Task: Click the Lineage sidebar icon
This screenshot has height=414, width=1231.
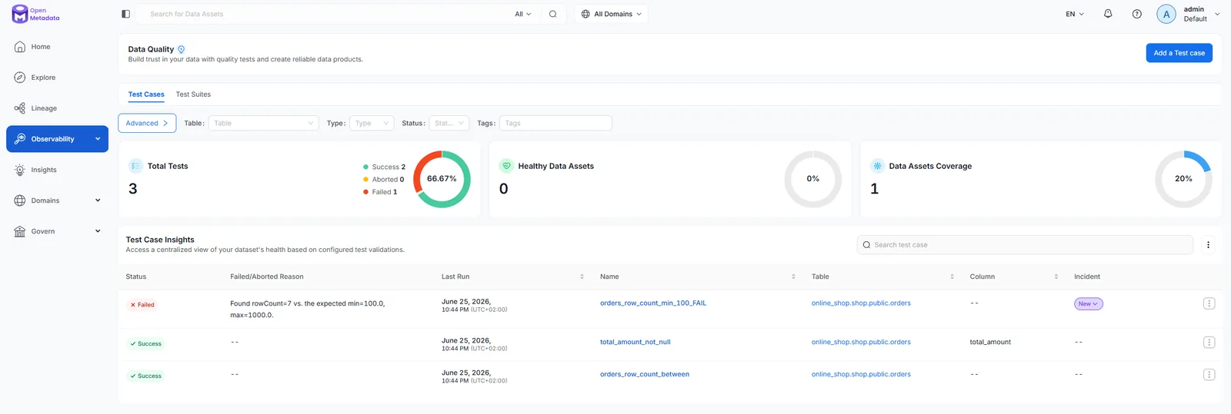Action: (20, 108)
